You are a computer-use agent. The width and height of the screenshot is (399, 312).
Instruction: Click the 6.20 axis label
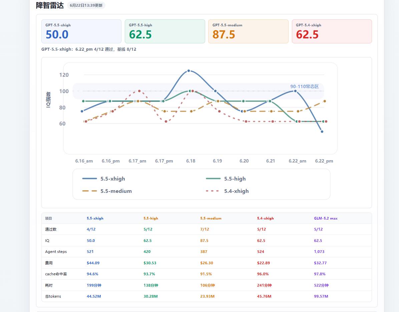(x=244, y=161)
